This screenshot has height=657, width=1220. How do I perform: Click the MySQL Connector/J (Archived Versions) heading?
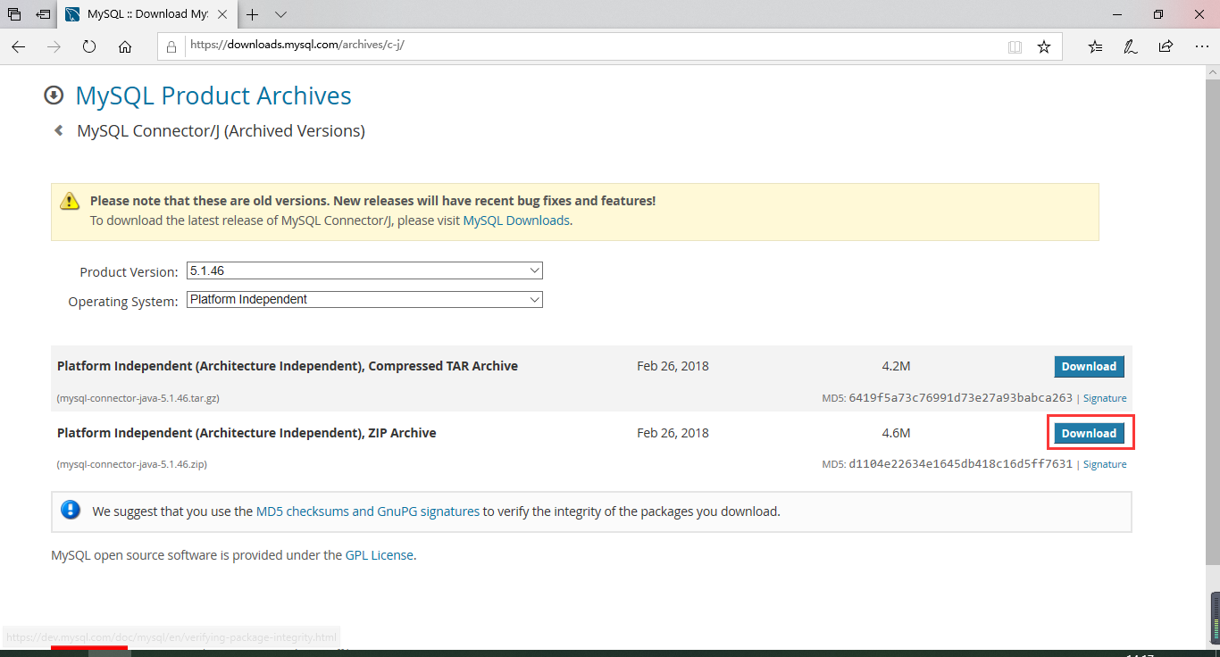click(x=221, y=131)
